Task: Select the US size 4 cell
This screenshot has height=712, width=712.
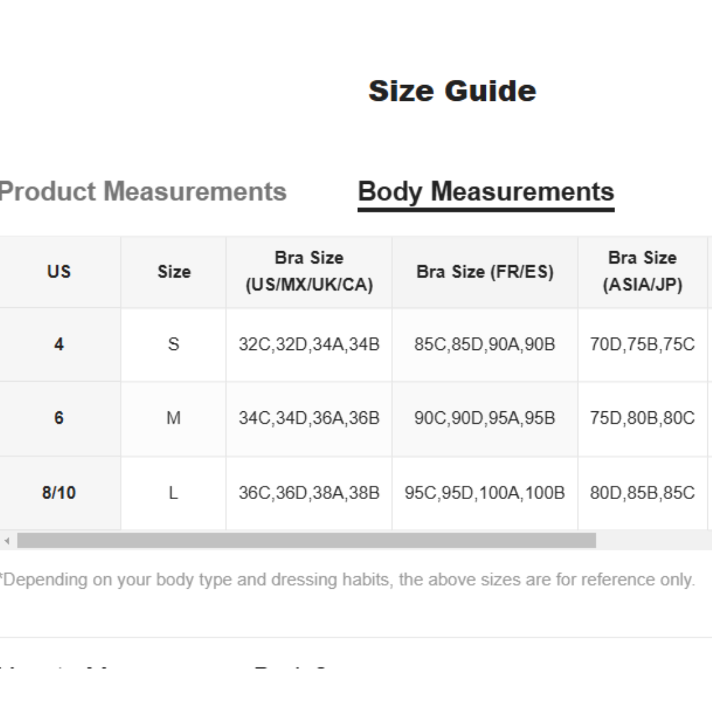Action: point(59,344)
